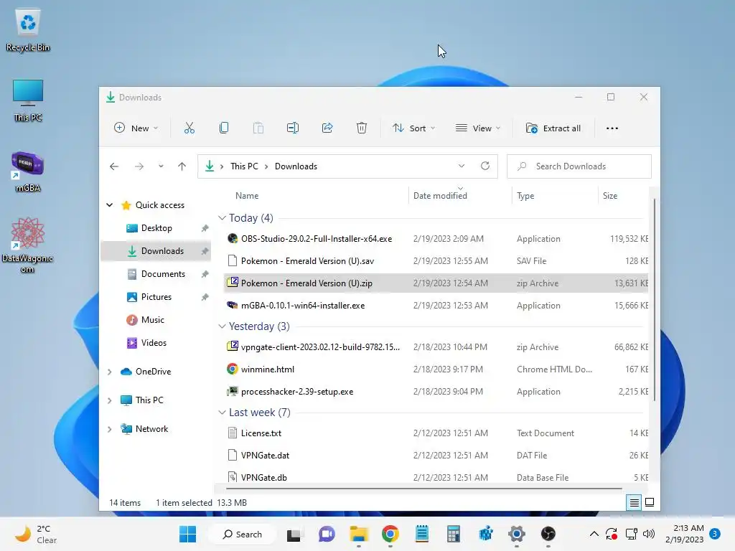Click the Cut scissors icon
The height and width of the screenshot is (551, 735).
[189, 128]
